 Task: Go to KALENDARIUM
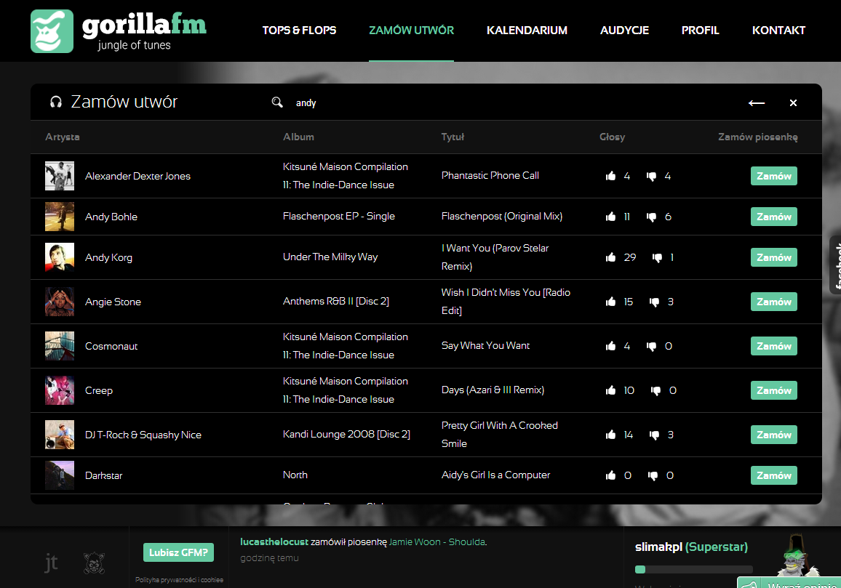coord(527,31)
